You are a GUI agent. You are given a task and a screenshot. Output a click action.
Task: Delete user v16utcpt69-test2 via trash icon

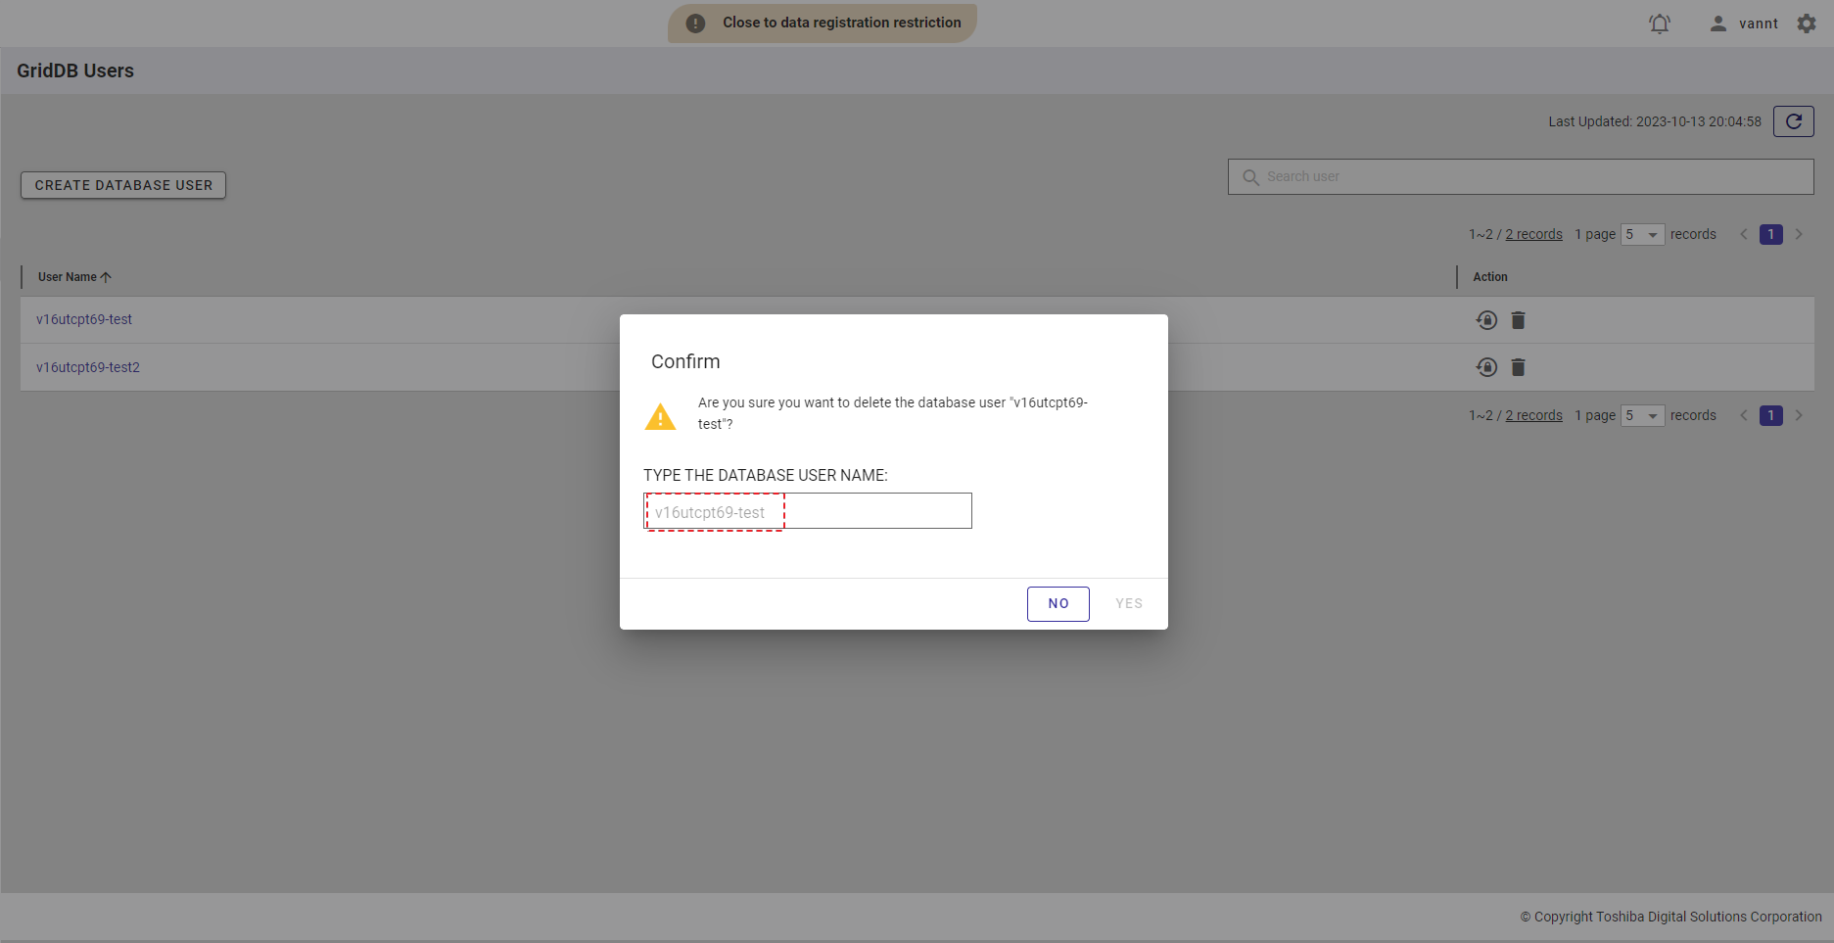pos(1518,367)
